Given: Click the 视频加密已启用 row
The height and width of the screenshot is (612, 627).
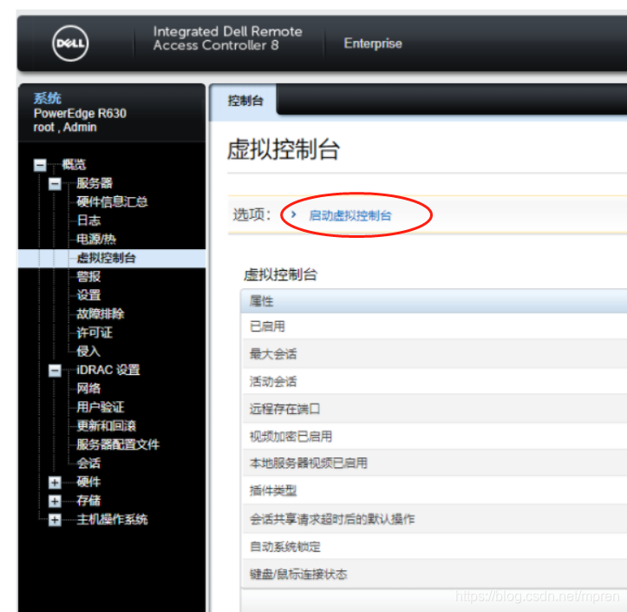Looking at the screenshot, I should tap(434, 437).
